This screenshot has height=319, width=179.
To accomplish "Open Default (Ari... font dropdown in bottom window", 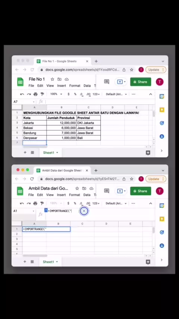I will [116, 204].
